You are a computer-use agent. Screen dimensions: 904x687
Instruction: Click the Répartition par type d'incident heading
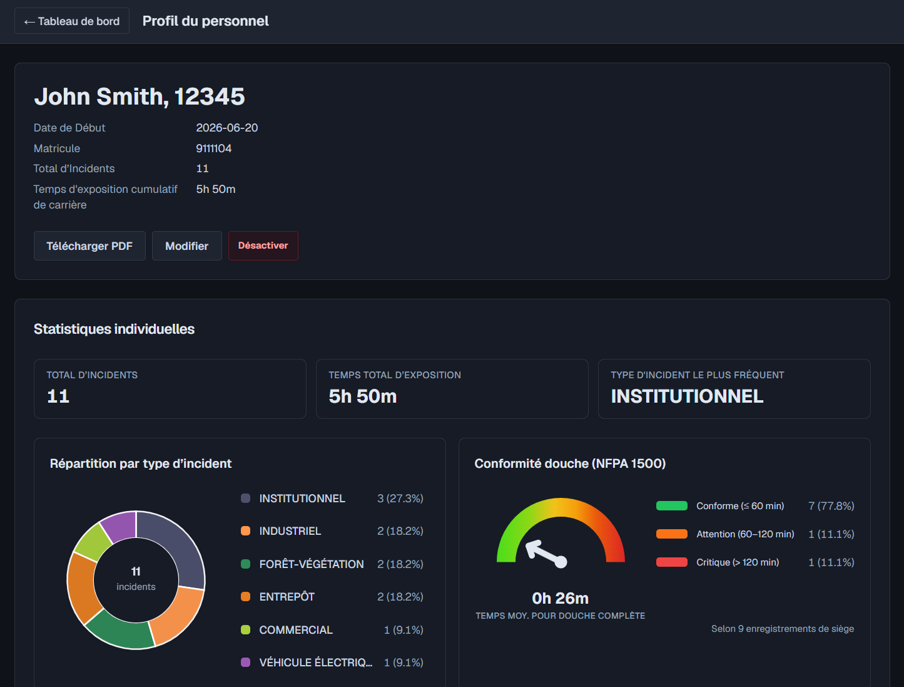click(x=141, y=464)
